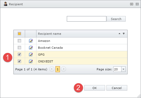Open the edit icon for Booknet Canada
This screenshot has width=141, height=98.
pyautogui.click(x=31, y=47)
